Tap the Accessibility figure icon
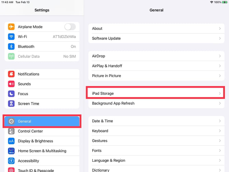229x172 pixels. (x=11, y=161)
